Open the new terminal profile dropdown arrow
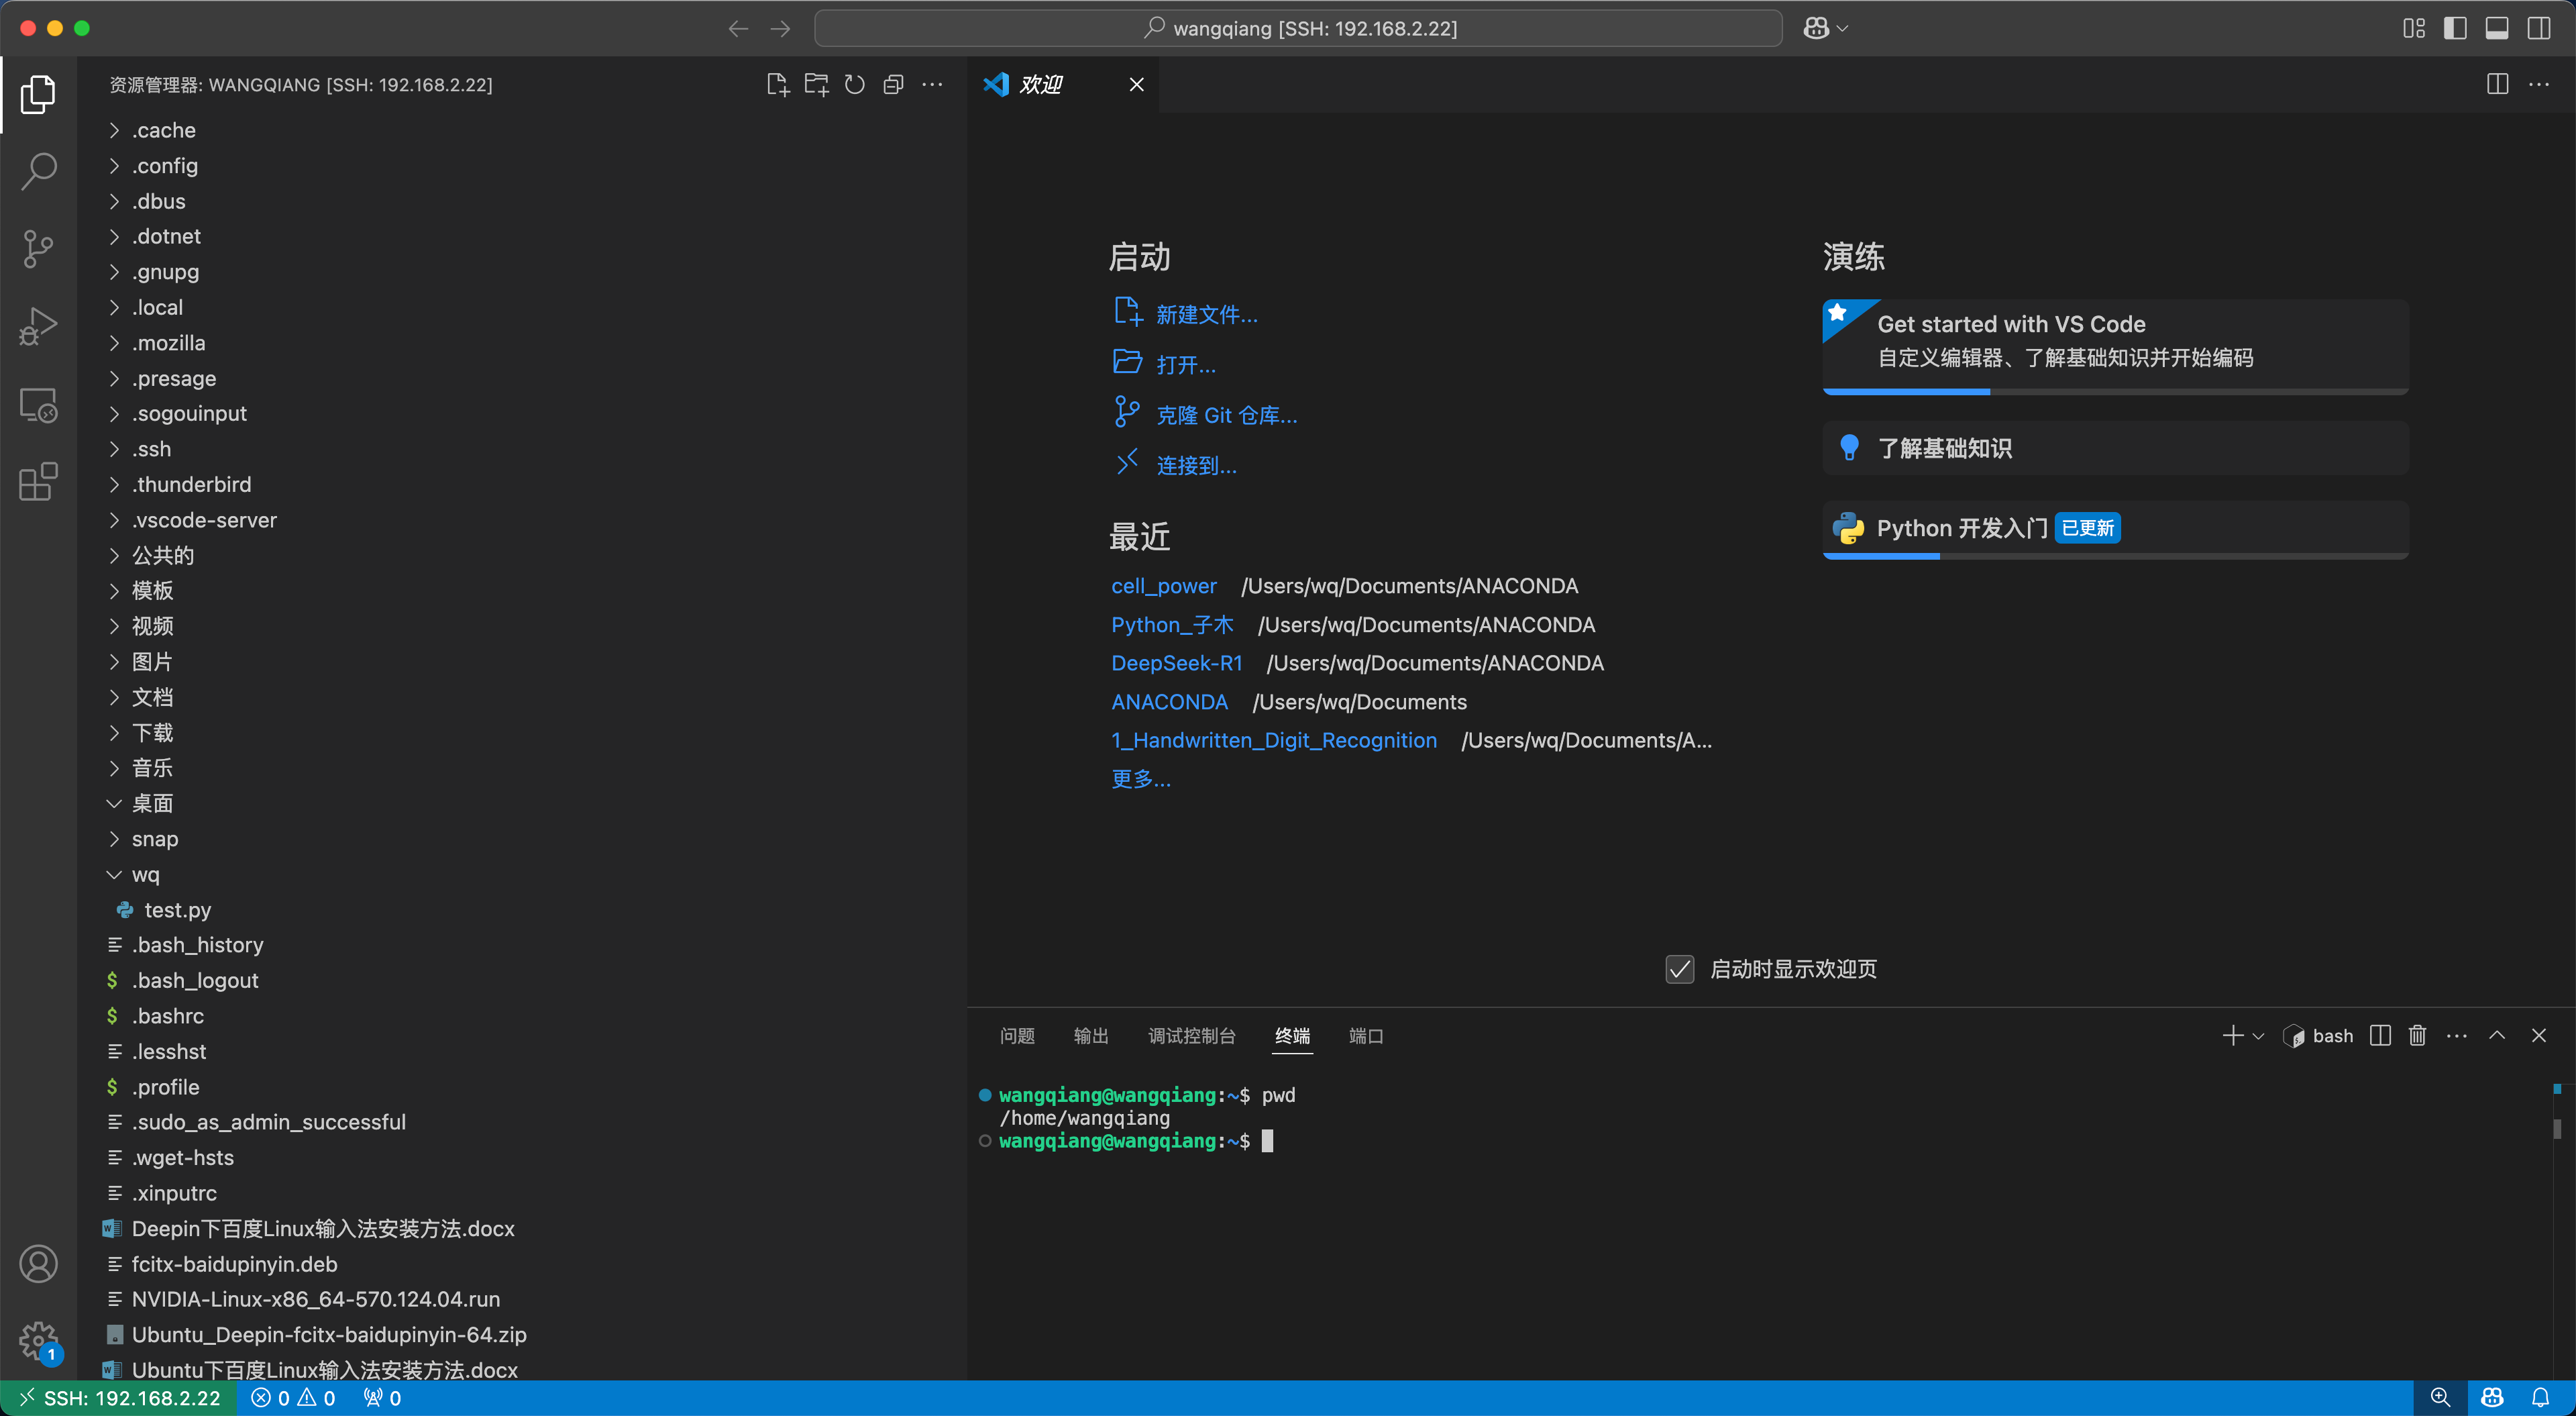This screenshot has height=1416, width=2576. tap(2258, 1037)
